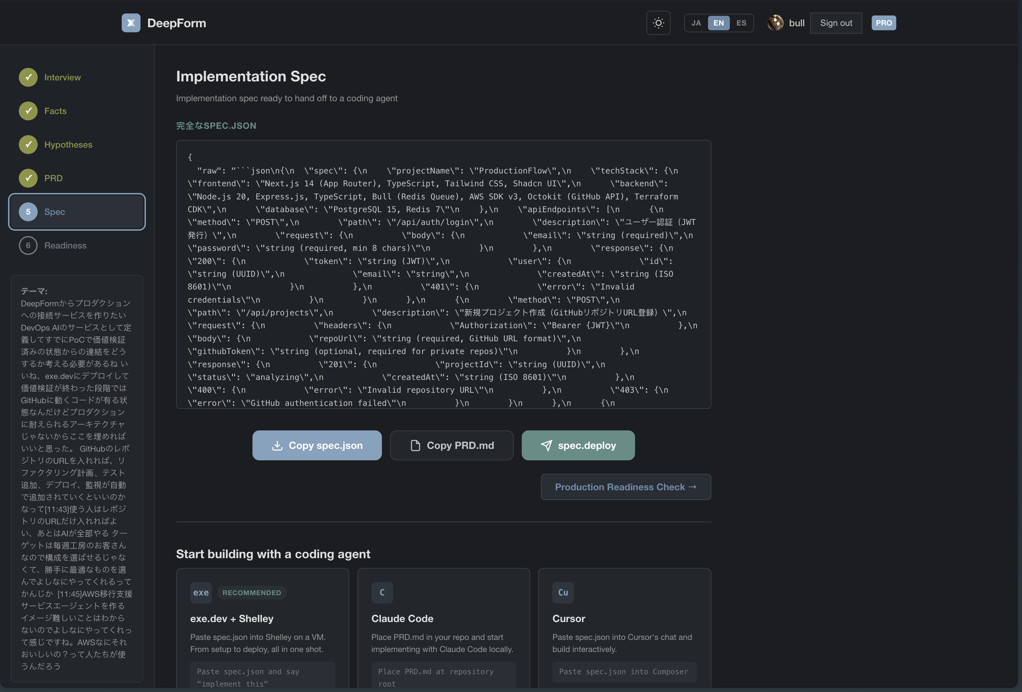Select the Readiness step
Image resolution: width=1022 pixels, height=692 pixels.
pos(65,245)
